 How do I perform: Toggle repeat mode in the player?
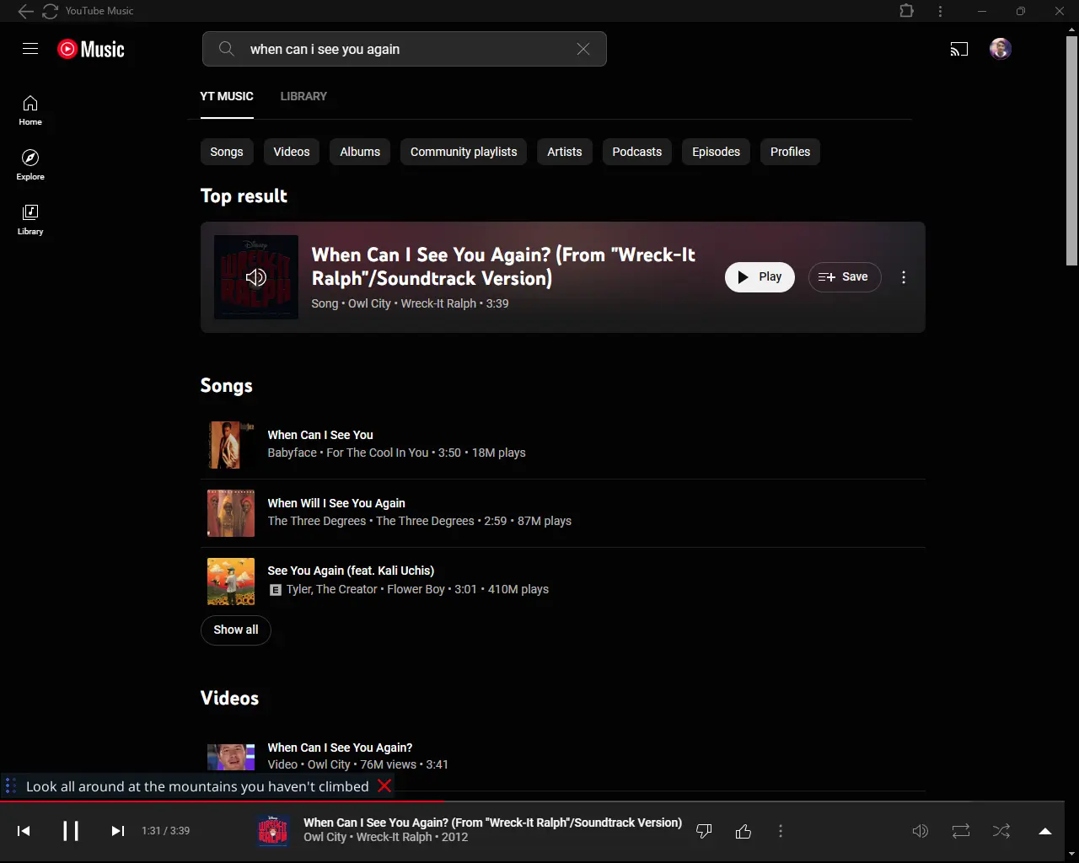point(961,831)
